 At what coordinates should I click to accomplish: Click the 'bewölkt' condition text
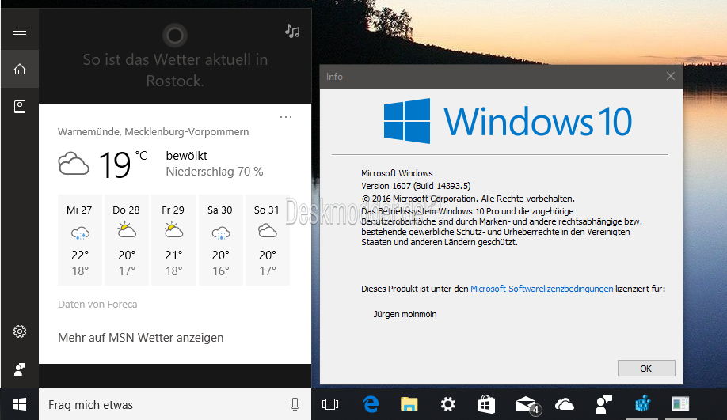point(186,156)
